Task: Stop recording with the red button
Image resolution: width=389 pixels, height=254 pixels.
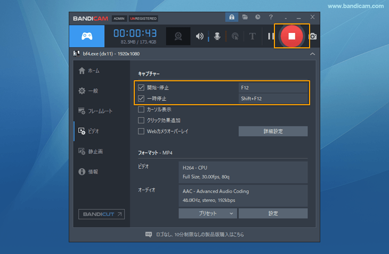Action: pyautogui.click(x=291, y=36)
